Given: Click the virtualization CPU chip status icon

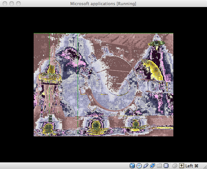Looking at the screenshot, I should point(166,165).
